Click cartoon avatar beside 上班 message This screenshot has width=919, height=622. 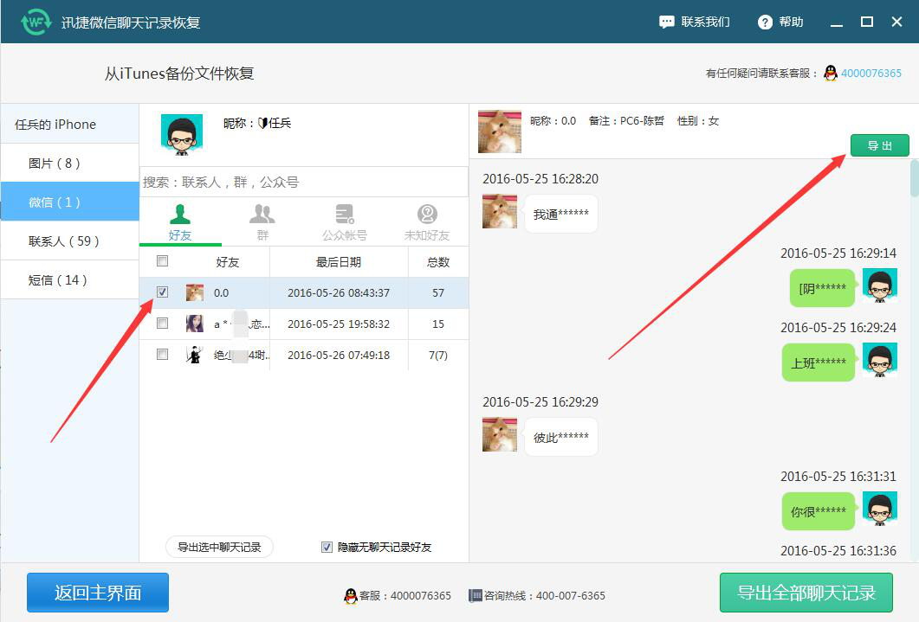[880, 360]
